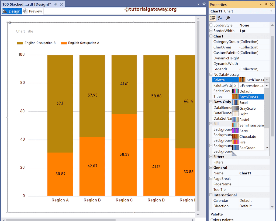Sort properties alphabetically
The width and height of the screenshot is (276, 221).
tap(220, 18)
